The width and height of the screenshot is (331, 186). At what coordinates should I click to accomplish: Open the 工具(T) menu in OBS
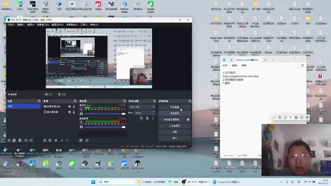click(84, 25)
